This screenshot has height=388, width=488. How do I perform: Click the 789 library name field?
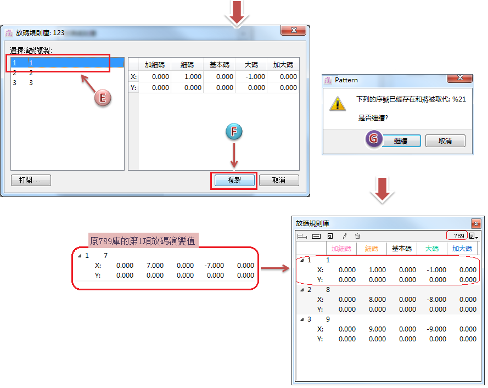tap(456, 236)
